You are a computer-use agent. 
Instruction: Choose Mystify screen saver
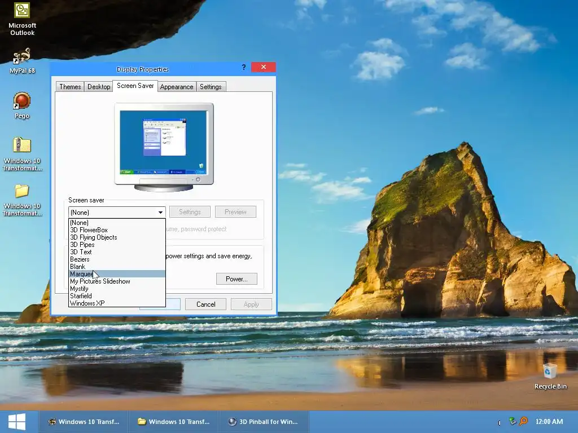pos(117,289)
